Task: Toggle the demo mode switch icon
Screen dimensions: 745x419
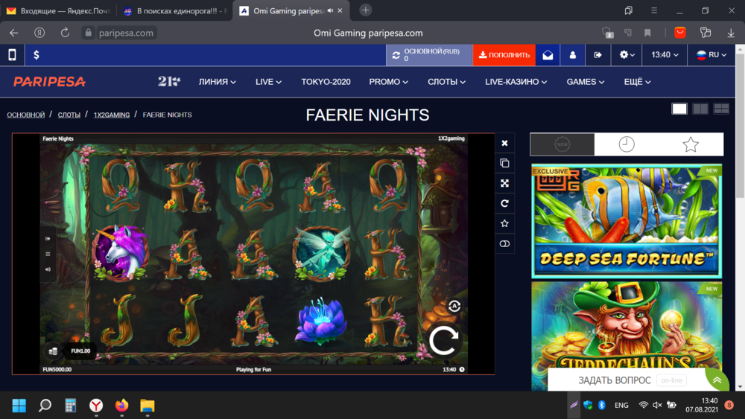Action: point(504,243)
